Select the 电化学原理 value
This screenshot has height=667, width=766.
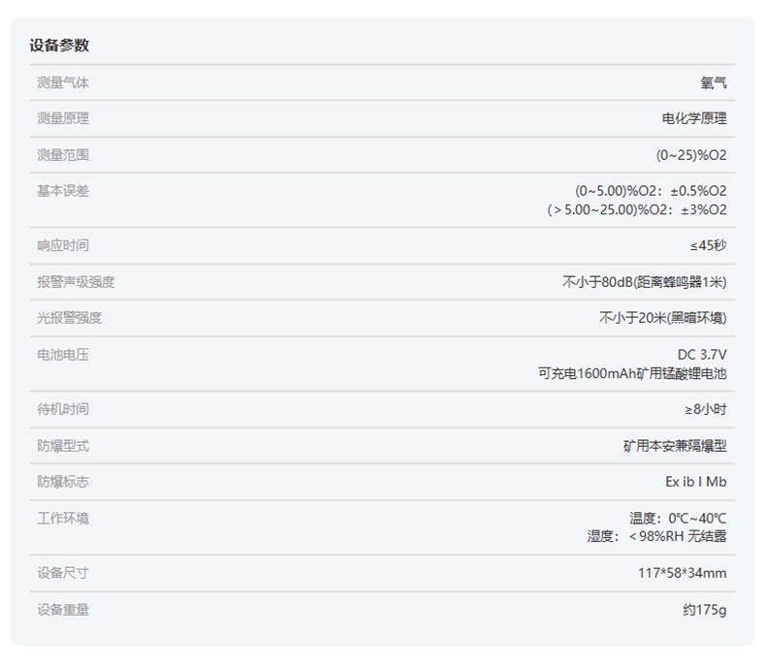point(693,118)
